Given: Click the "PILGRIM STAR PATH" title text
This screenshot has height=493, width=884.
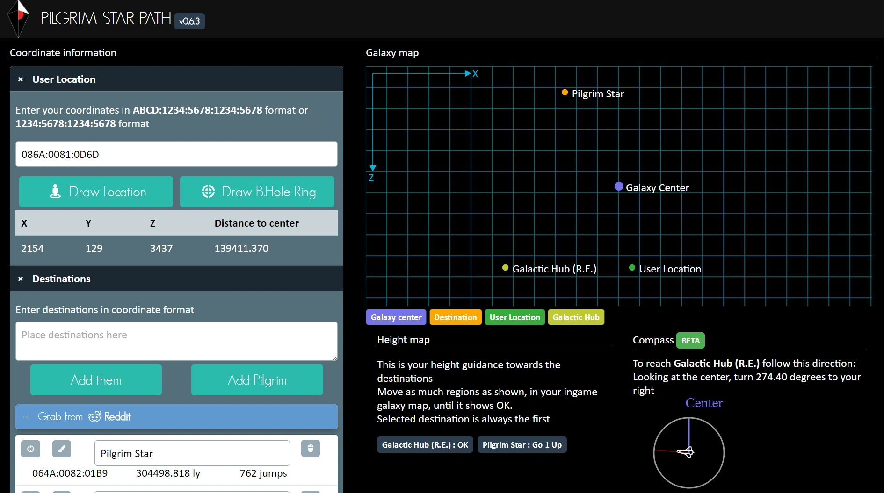Looking at the screenshot, I should click(106, 18).
